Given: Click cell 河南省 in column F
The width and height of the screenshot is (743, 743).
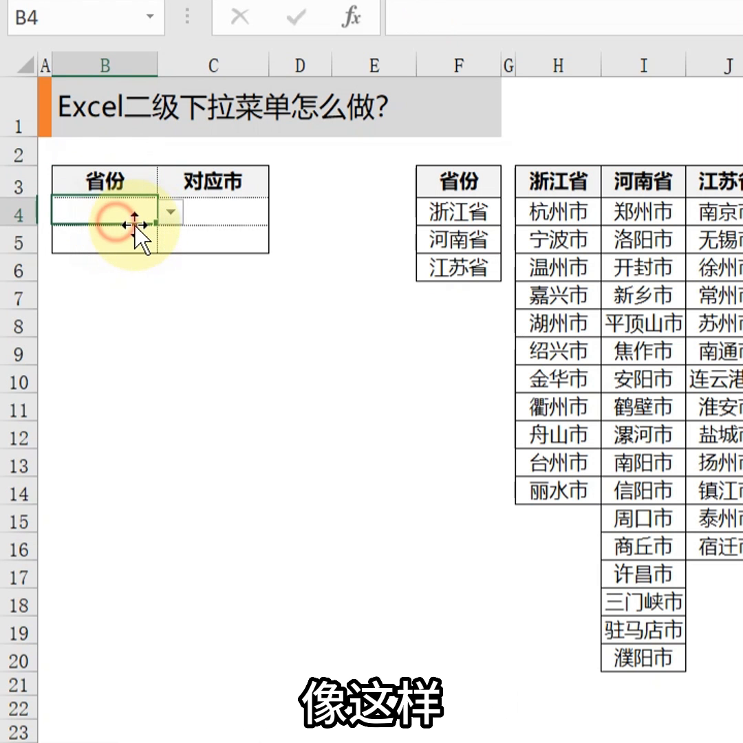Looking at the screenshot, I should click(x=458, y=239).
